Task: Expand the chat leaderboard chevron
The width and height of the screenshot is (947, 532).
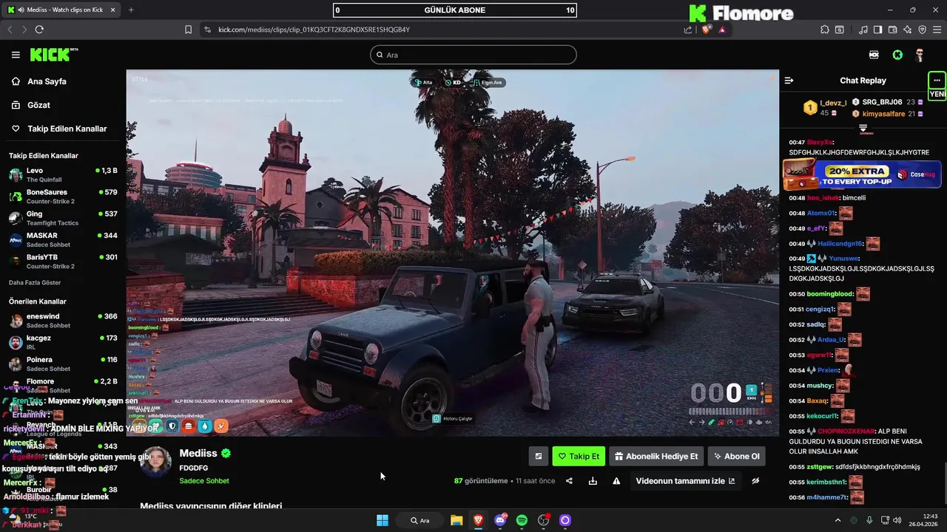Action: point(863,129)
